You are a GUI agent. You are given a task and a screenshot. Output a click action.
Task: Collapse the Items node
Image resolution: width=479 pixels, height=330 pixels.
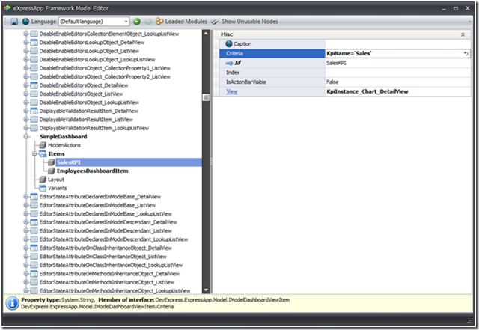(34, 153)
